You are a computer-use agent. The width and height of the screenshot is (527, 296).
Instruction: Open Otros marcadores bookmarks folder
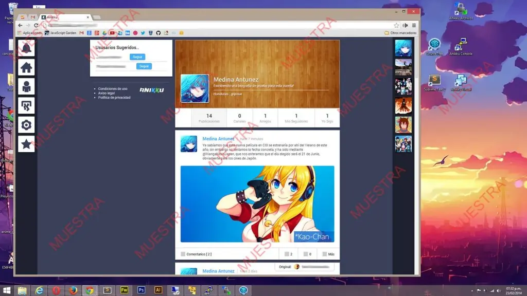coord(400,33)
